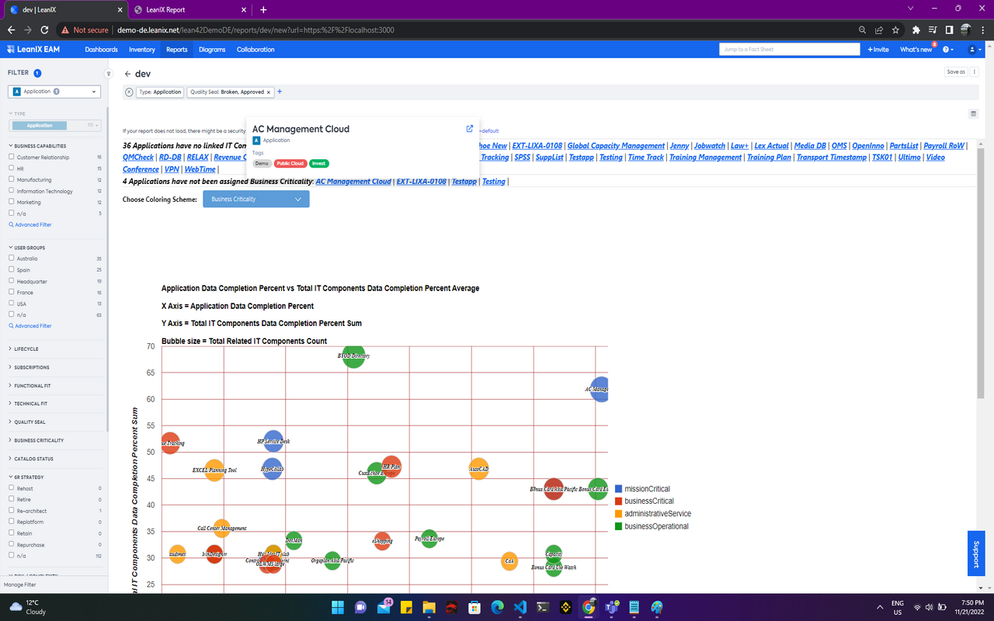Image resolution: width=994 pixels, height=621 pixels.
Task: Check the Headquarter user group
Action: click(11, 281)
